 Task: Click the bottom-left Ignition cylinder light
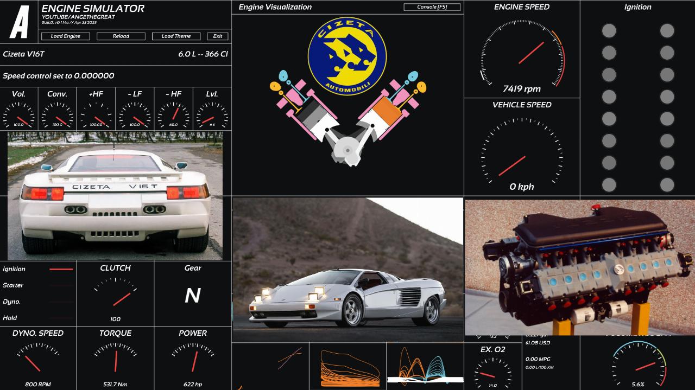point(609,184)
